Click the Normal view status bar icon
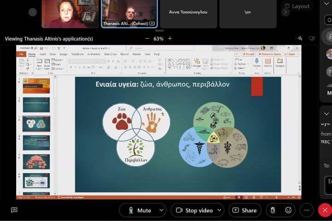 pyautogui.click(x=239, y=198)
